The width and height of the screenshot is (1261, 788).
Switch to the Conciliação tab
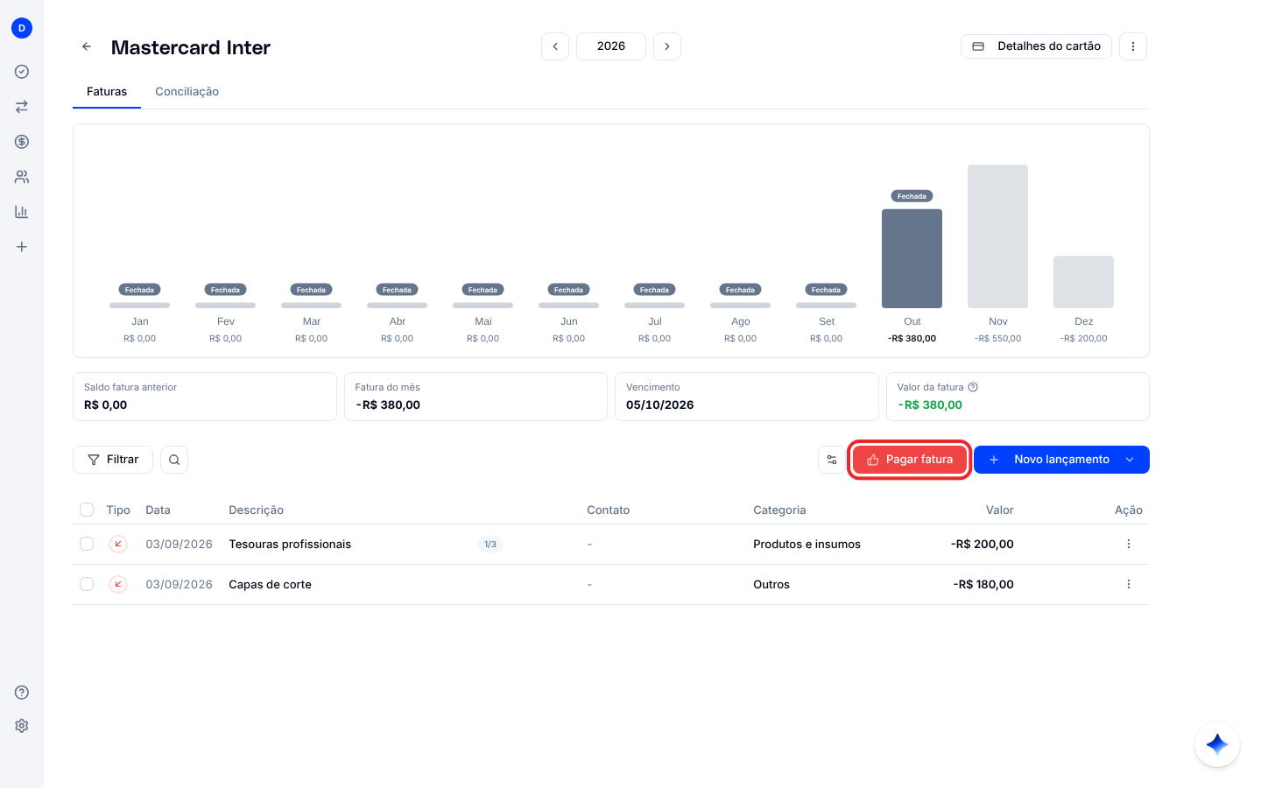[x=187, y=92]
